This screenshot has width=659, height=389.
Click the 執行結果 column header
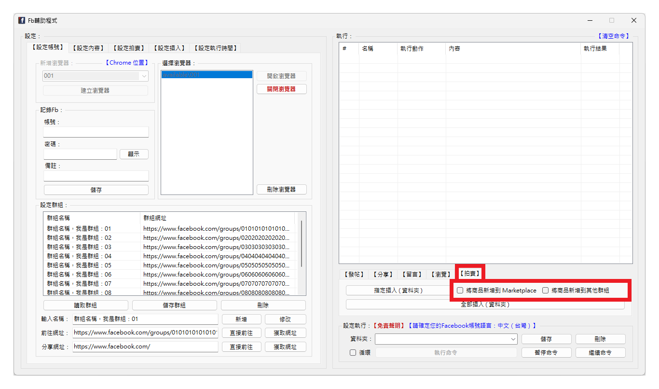600,49
